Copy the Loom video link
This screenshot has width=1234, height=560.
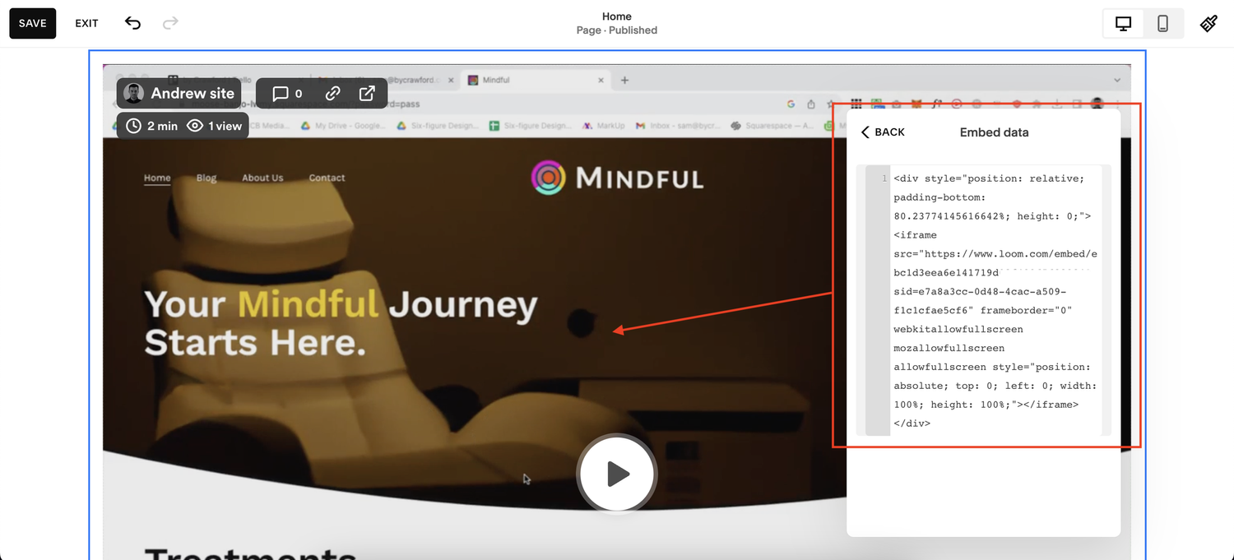332,93
